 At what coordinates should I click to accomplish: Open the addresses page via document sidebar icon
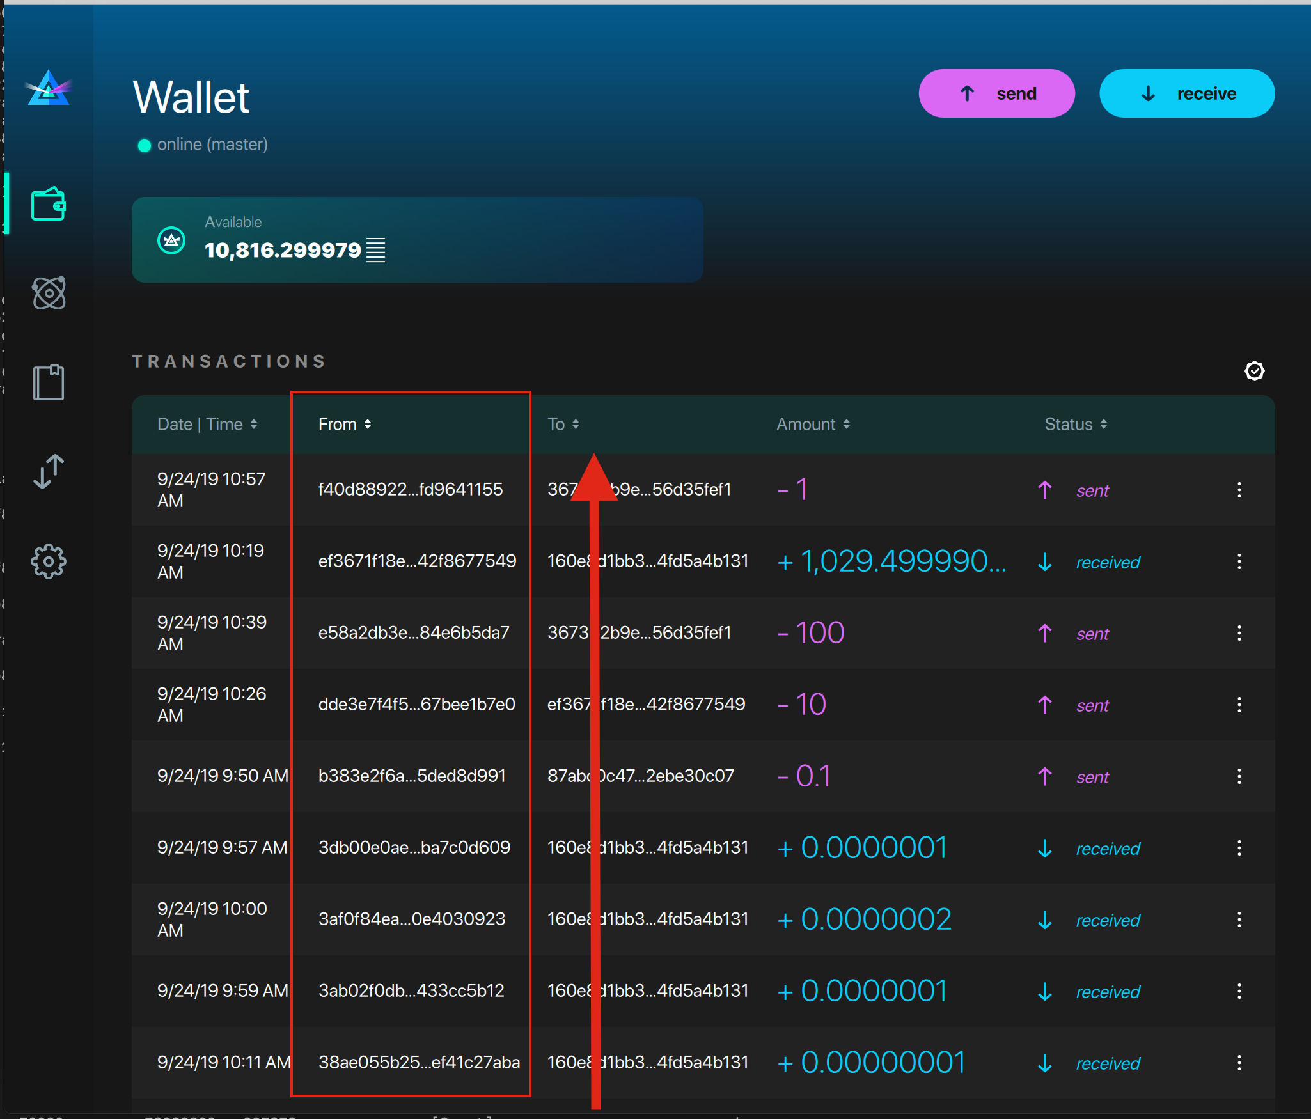point(49,382)
